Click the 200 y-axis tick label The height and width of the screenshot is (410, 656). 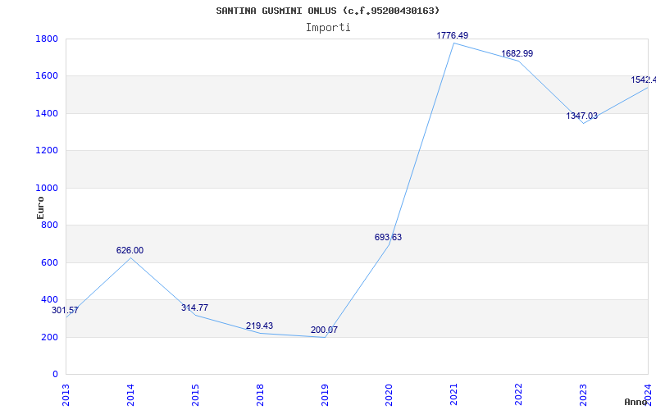click(x=49, y=337)
